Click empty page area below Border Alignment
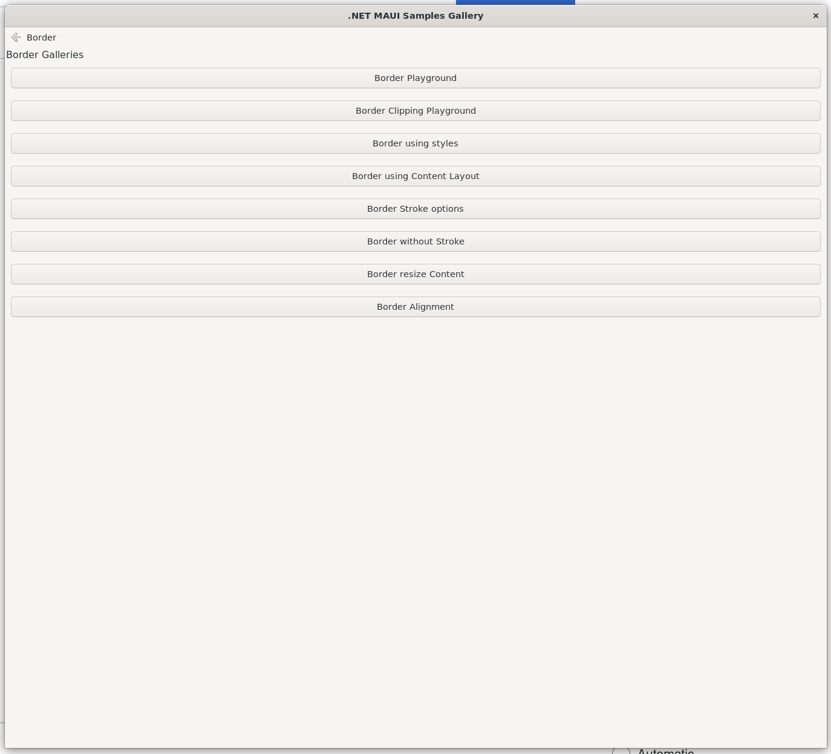 pyautogui.click(x=415, y=514)
